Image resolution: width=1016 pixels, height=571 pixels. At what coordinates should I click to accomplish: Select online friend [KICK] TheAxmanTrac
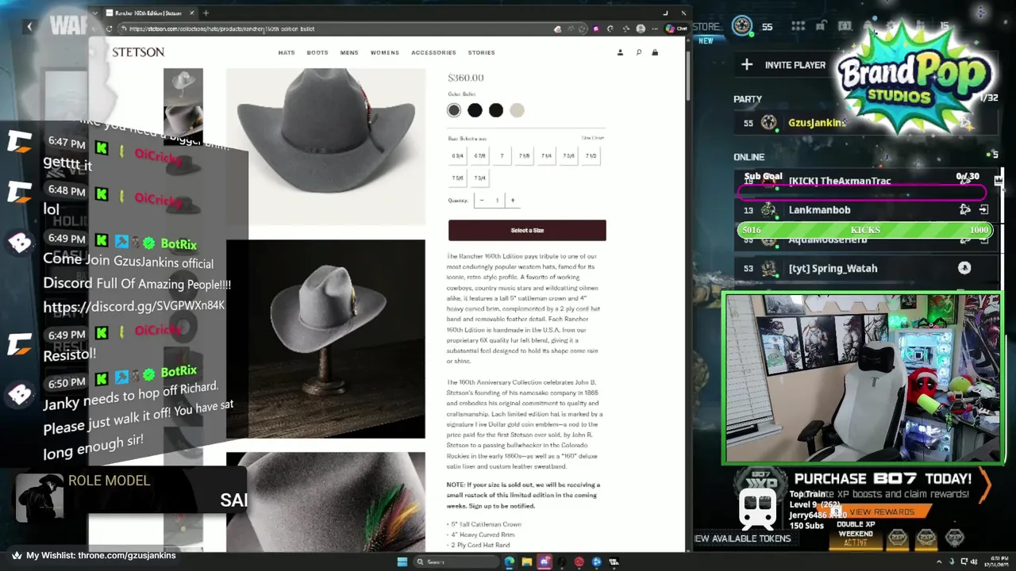[840, 181]
